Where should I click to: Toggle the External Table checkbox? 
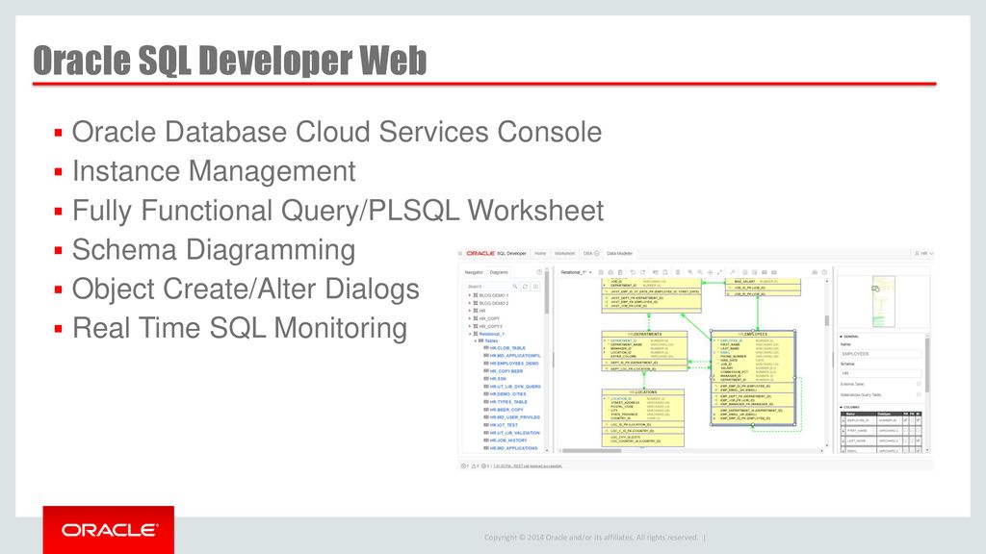point(919,384)
